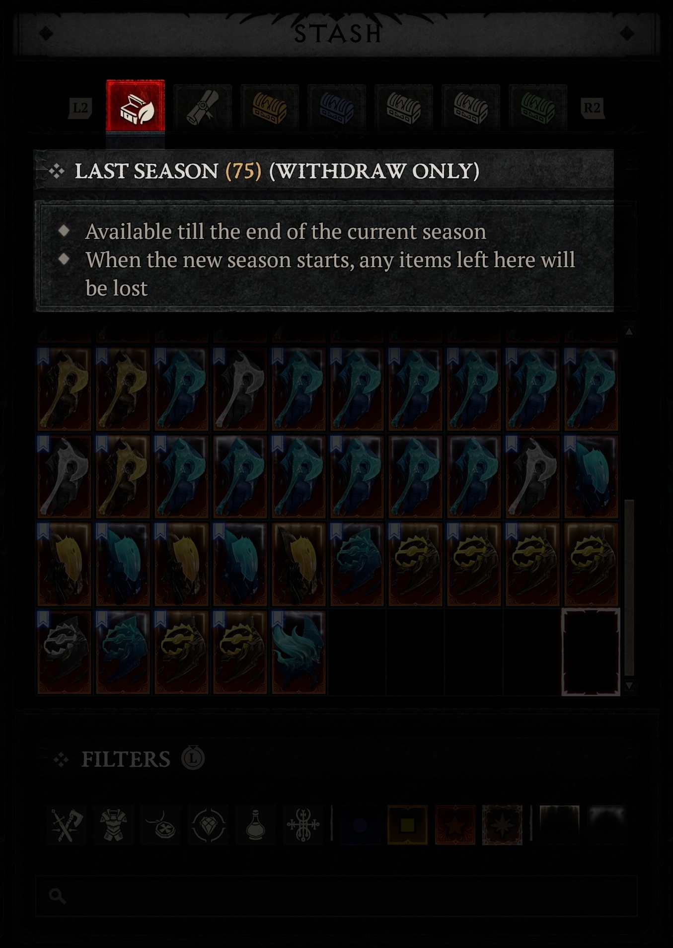Enable the potion consumables filter icon
This screenshot has width=673, height=948.
pyautogui.click(x=256, y=825)
